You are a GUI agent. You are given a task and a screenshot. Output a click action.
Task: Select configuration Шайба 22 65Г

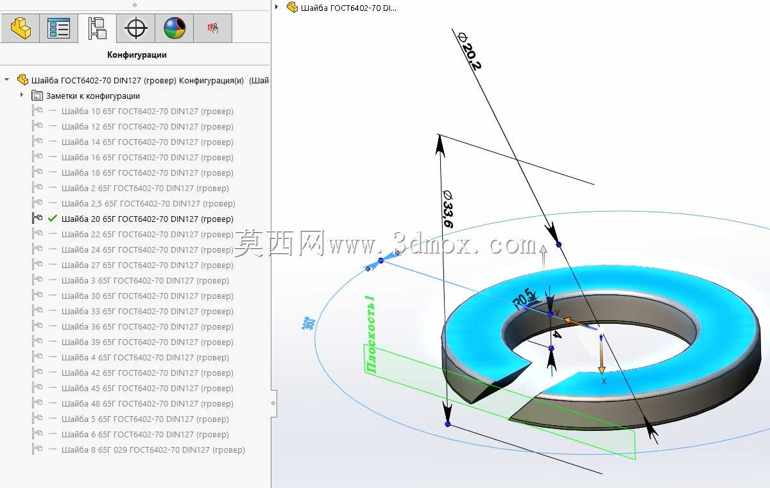pyautogui.click(x=148, y=234)
